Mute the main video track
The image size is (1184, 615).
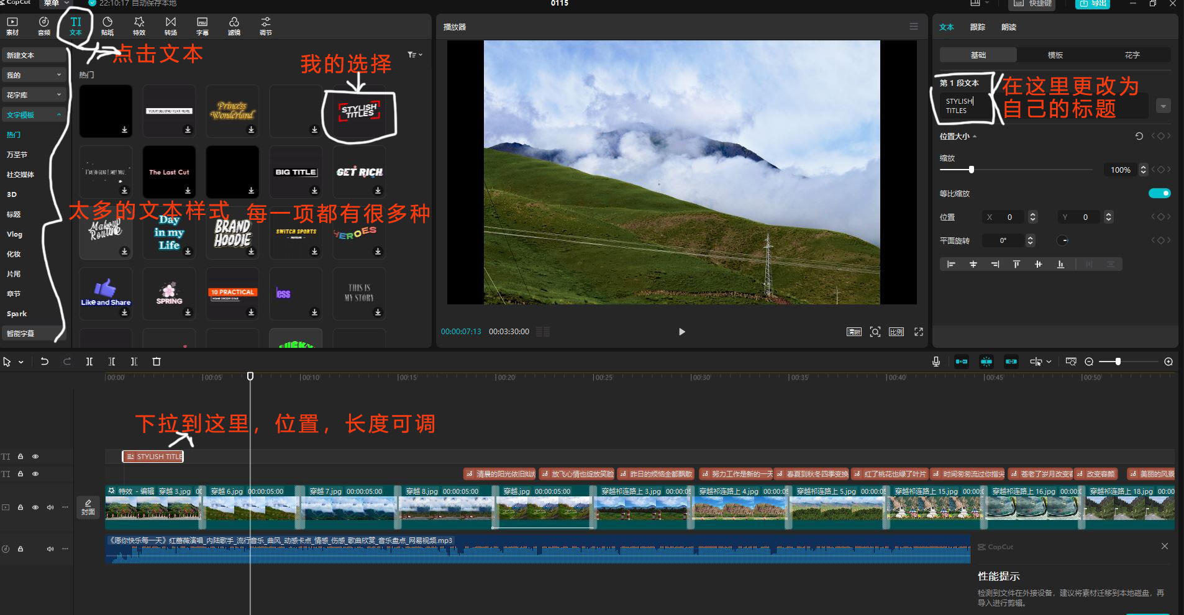click(x=50, y=508)
